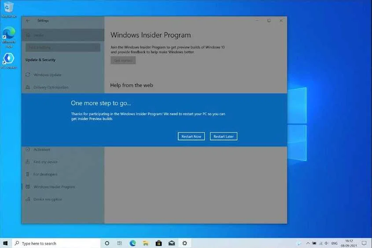
Task: Open the Windows Start menu
Action: tap(5, 243)
